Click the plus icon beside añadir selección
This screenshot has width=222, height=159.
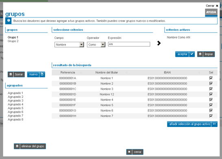pos(214,124)
